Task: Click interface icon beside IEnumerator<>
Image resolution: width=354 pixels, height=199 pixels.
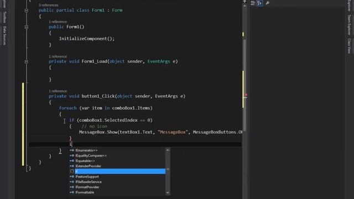Action: (x=72, y=150)
